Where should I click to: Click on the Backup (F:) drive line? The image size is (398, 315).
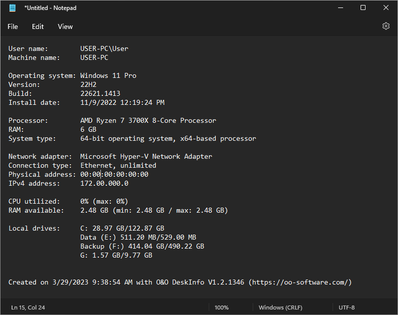click(x=142, y=247)
